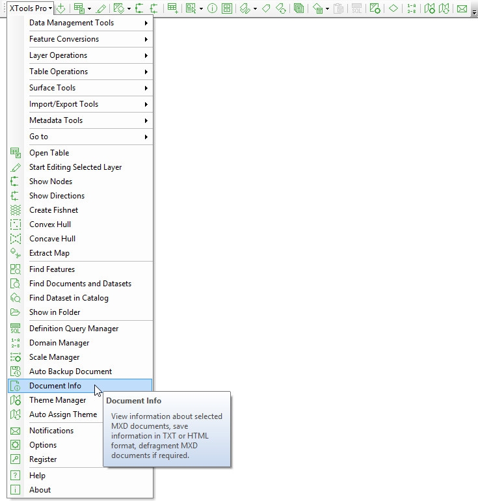This screenshot has width=478, height=501.
Task: Click the pencil Start Editing toolbar icon
Action: click(101, 8)
